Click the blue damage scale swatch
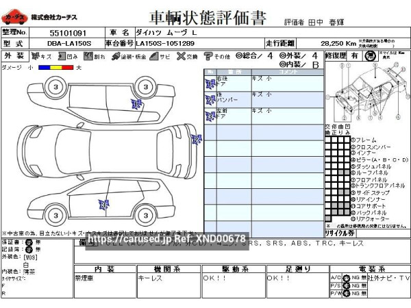Viewport: 411px width, 308px height. tap(44, 68)
